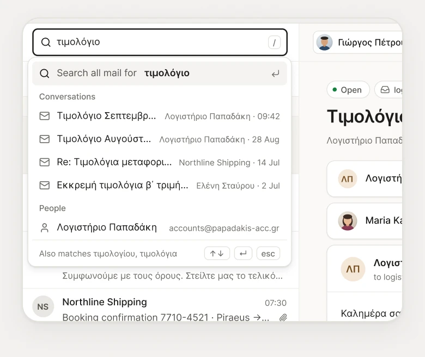Open Τιμολόγιο Σεπτεμβρ... conversation result
Screen dimensions: 425x357
tap(159, 116)
